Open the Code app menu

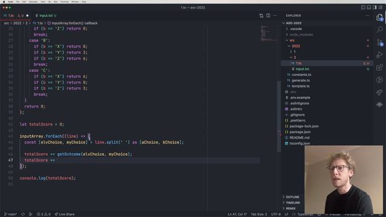coord(11,2)
